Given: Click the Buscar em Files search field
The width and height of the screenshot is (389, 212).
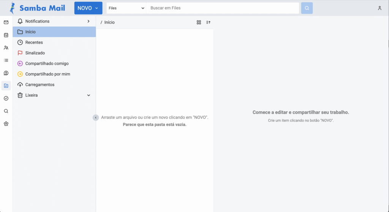Looking at the screenshot, I should [x=222, y=8].
